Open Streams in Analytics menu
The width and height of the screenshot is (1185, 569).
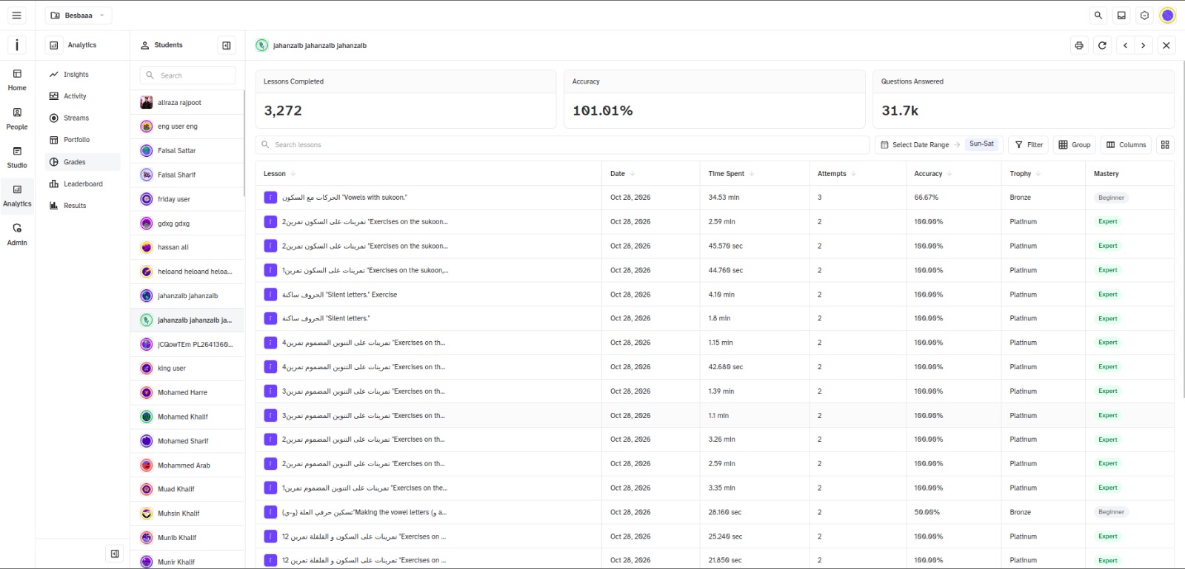(83, 118)
